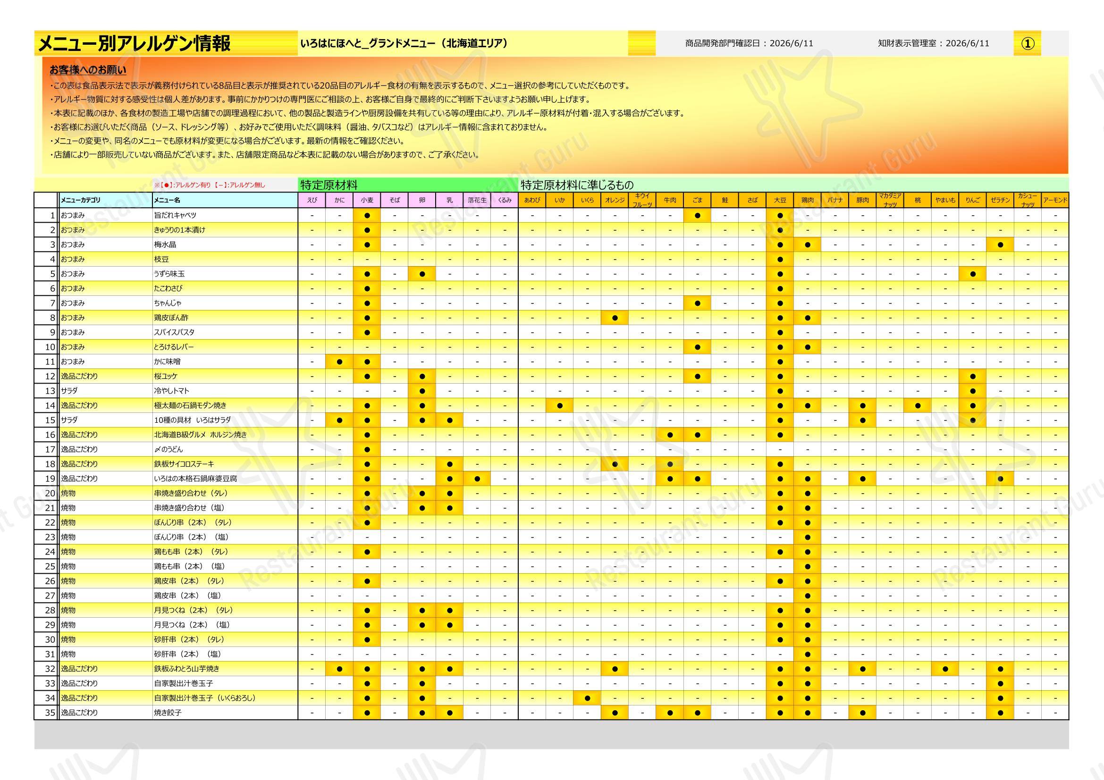
Task: Click the 鮭 column header
Action: (725, 201)
